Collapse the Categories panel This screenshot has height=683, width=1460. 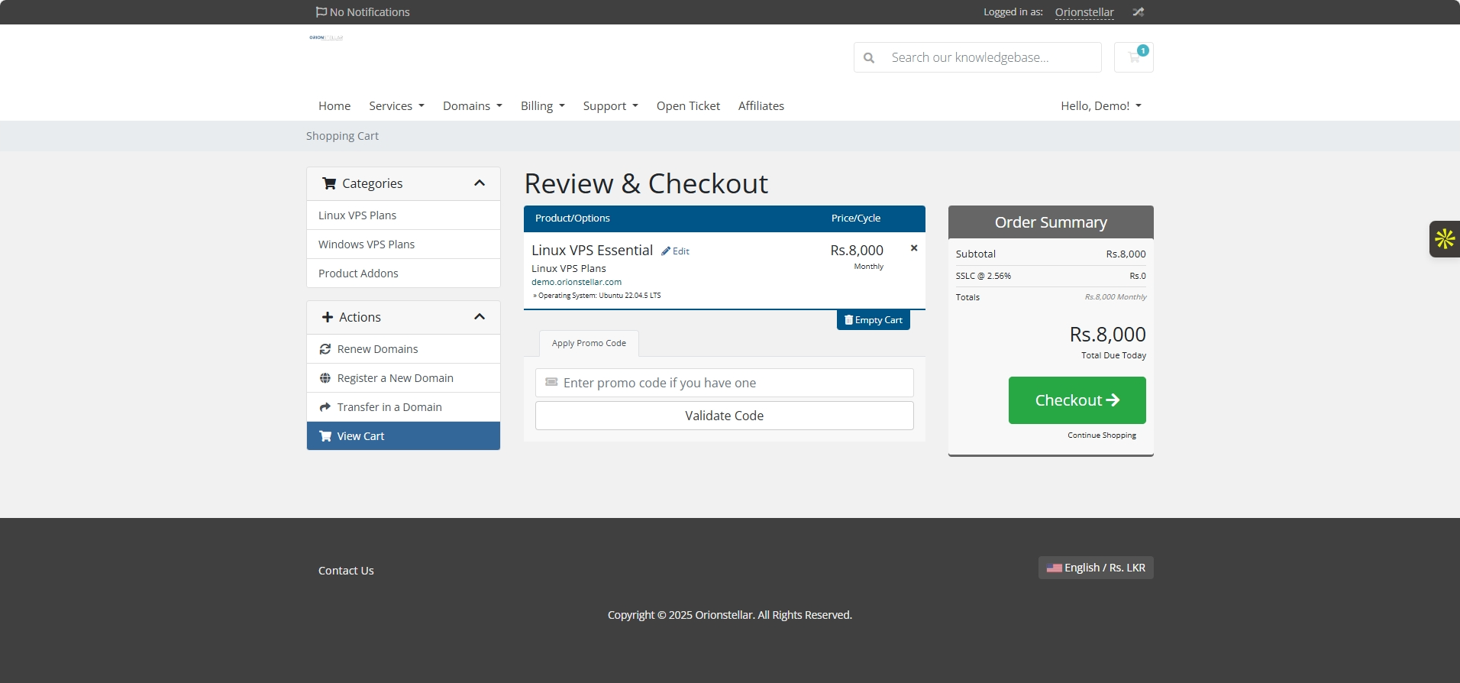[x=480, y=183]
